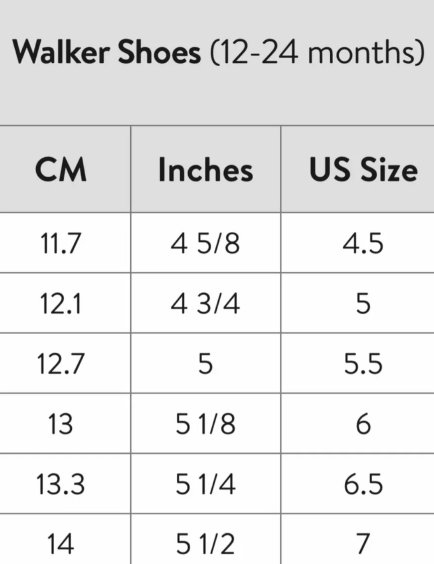
Task: Click the 12.7 CM cell
Action: point(61,364)
